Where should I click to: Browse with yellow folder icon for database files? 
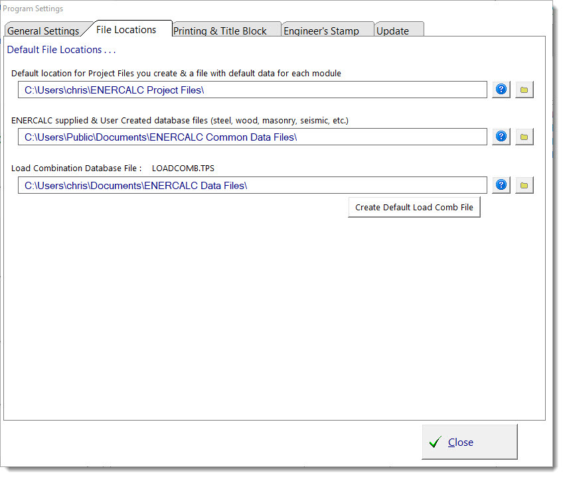click(x=524, y=137)
